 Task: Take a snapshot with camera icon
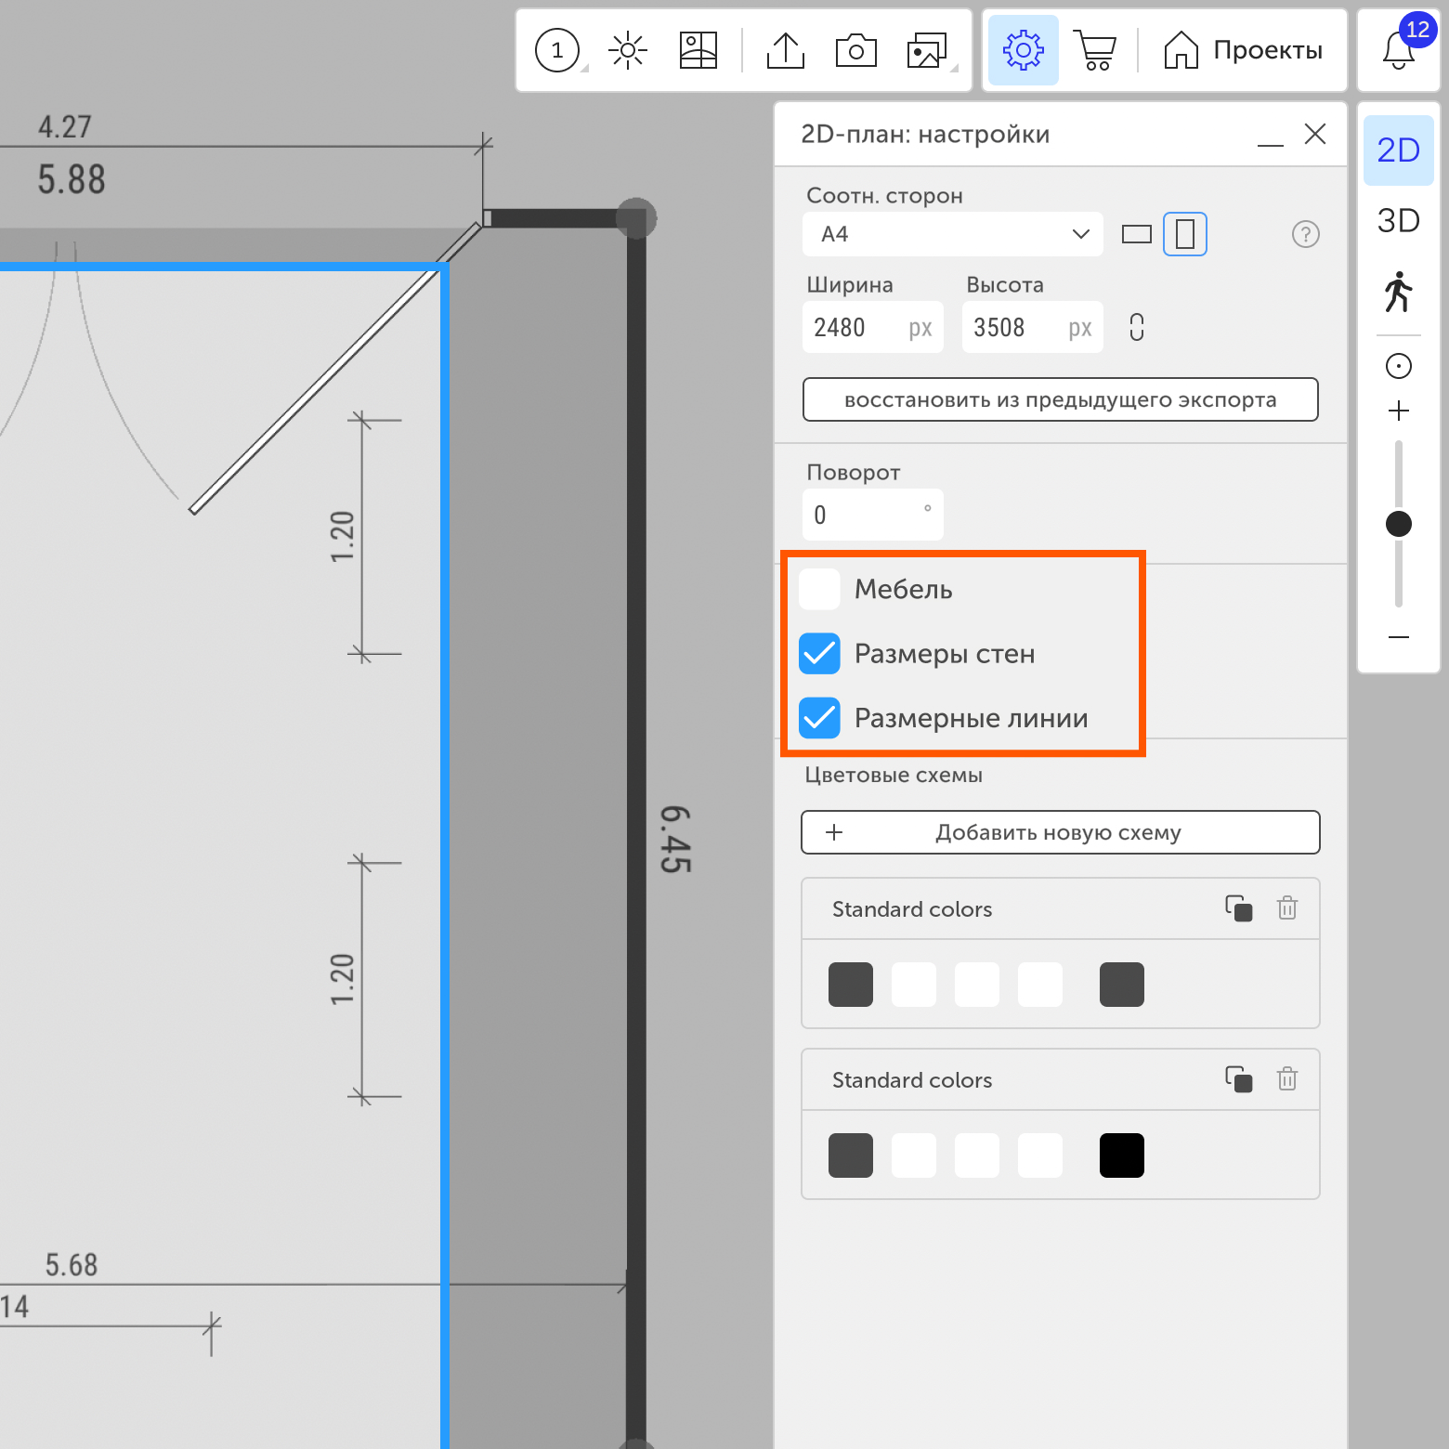pos(855,50)
